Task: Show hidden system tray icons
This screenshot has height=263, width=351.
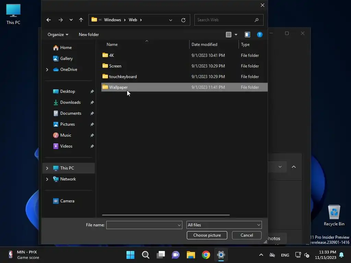Action: pyautogui.click(x=261, y=255)
